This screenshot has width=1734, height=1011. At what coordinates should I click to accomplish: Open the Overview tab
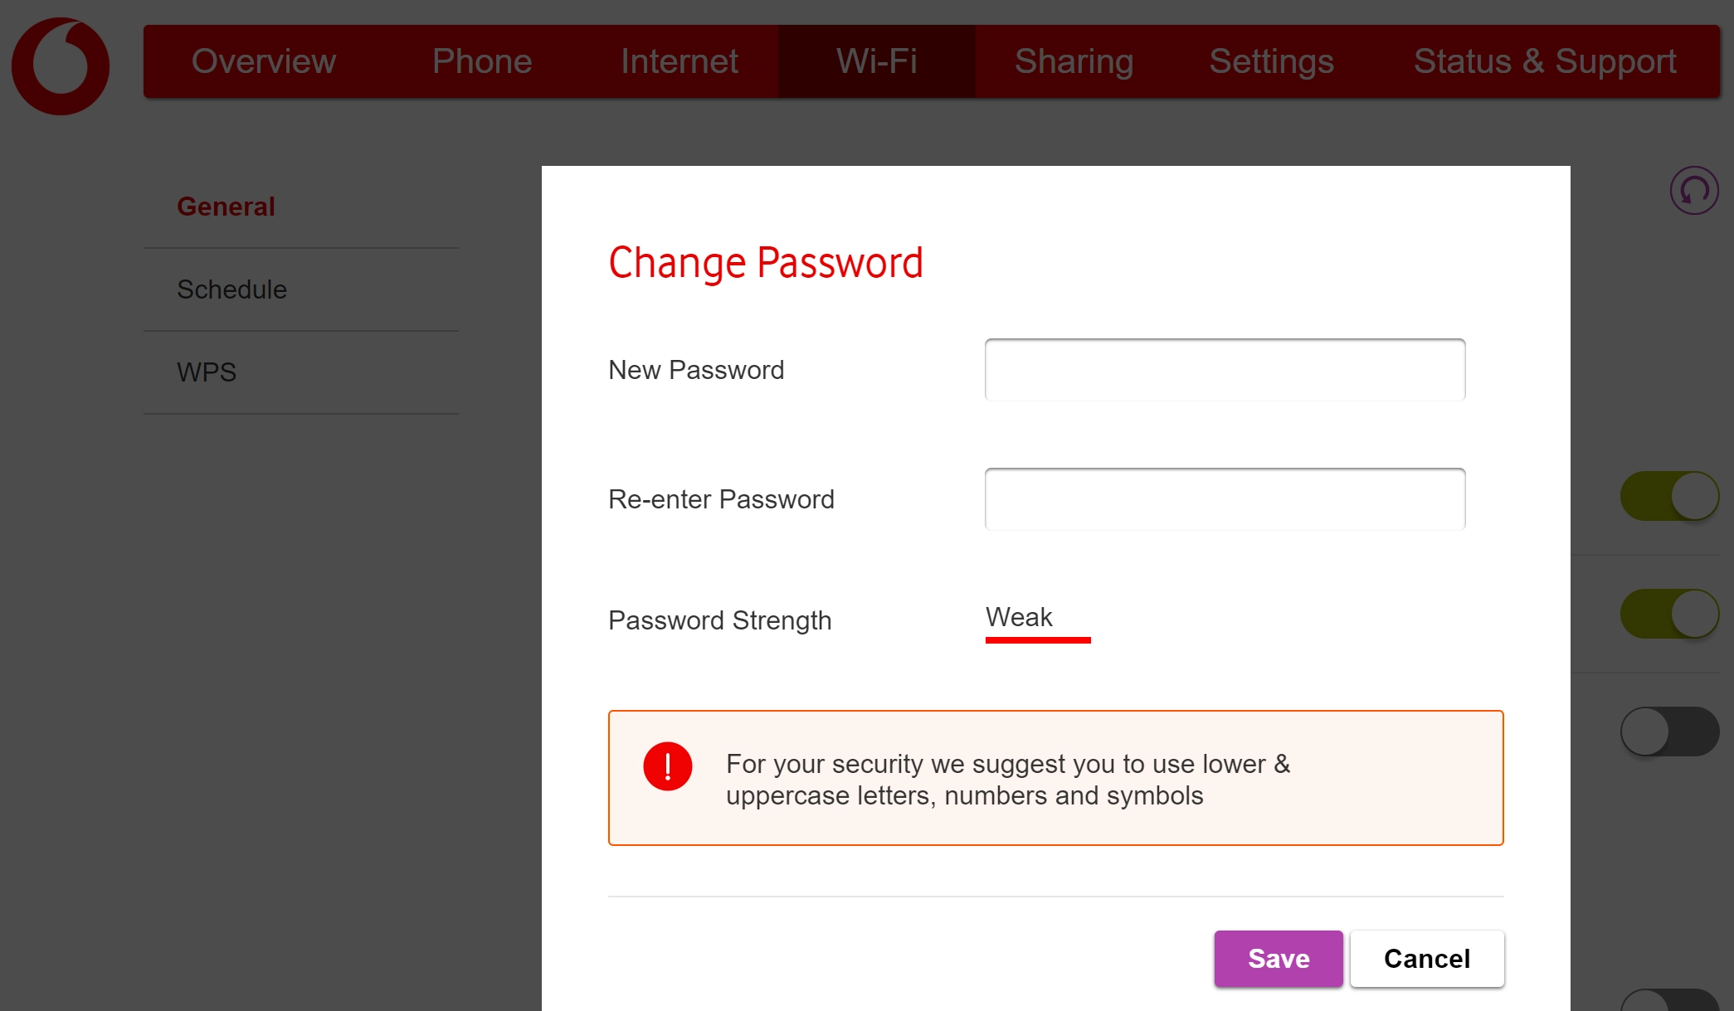(x=264, y=61)
